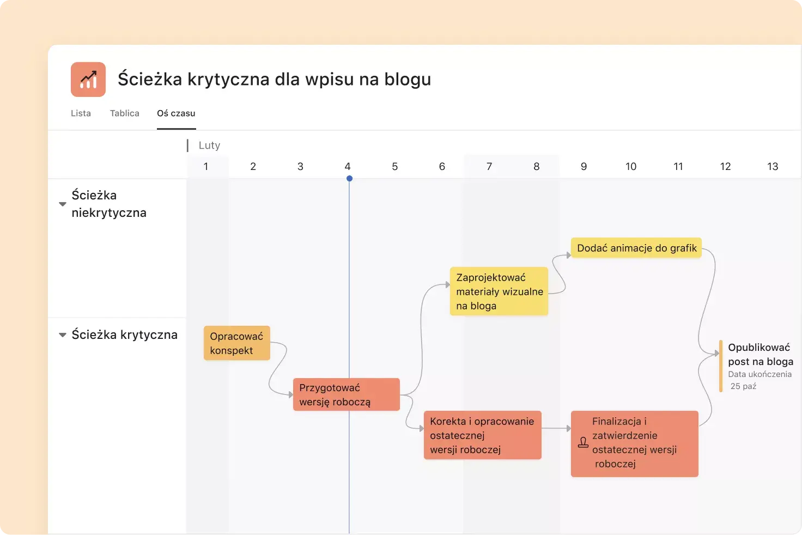The image size is (802, 535).
Task: Click the Ścieżka krytyczna section label
Action: [125, 335]
